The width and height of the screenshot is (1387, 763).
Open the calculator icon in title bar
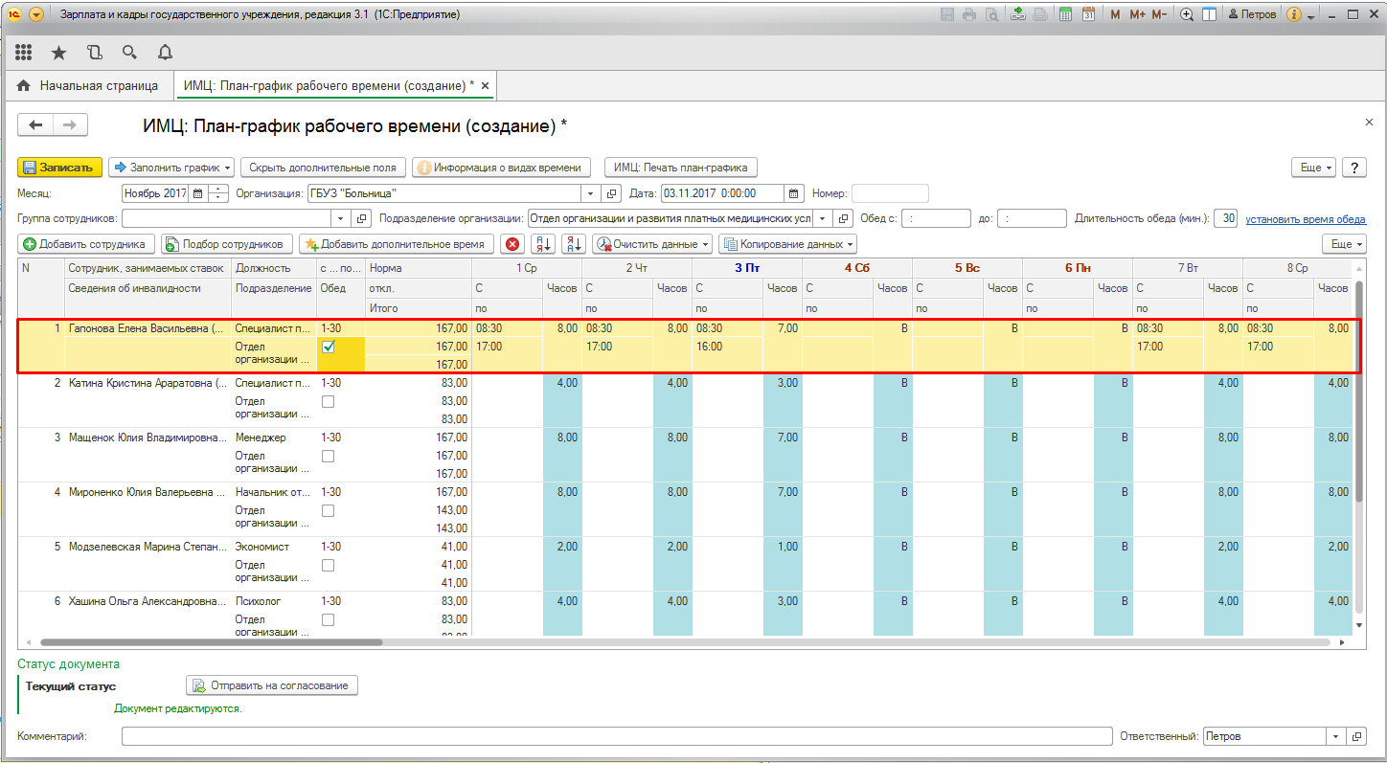1064,15
